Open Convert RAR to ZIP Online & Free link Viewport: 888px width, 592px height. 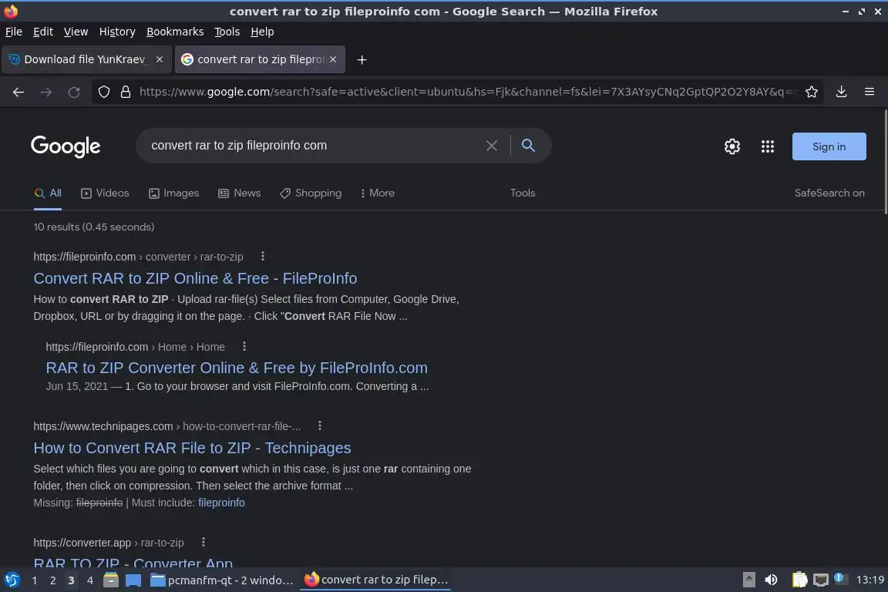tap(195, 278)
